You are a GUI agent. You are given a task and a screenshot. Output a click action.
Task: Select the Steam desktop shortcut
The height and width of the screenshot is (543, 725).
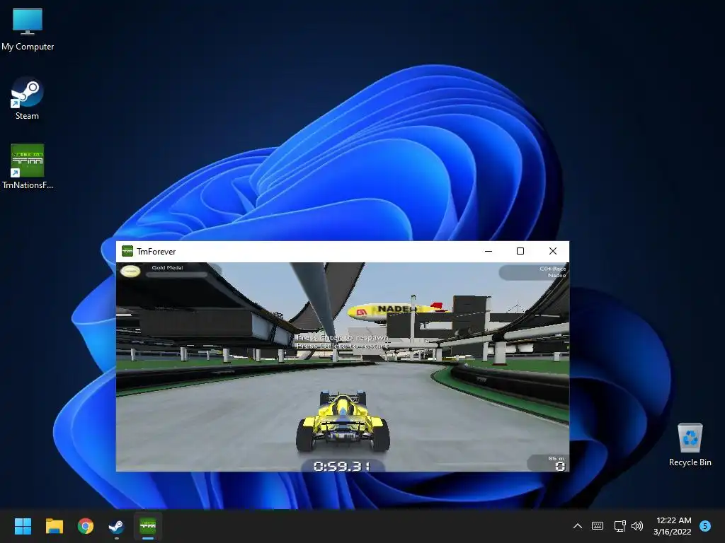pyautogui.click(x=28, y=98)
